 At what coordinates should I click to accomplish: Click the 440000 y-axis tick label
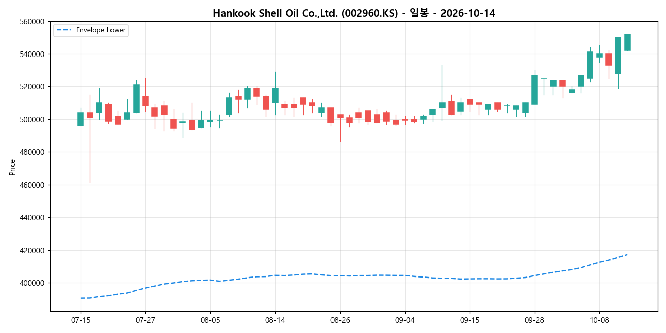32,218
